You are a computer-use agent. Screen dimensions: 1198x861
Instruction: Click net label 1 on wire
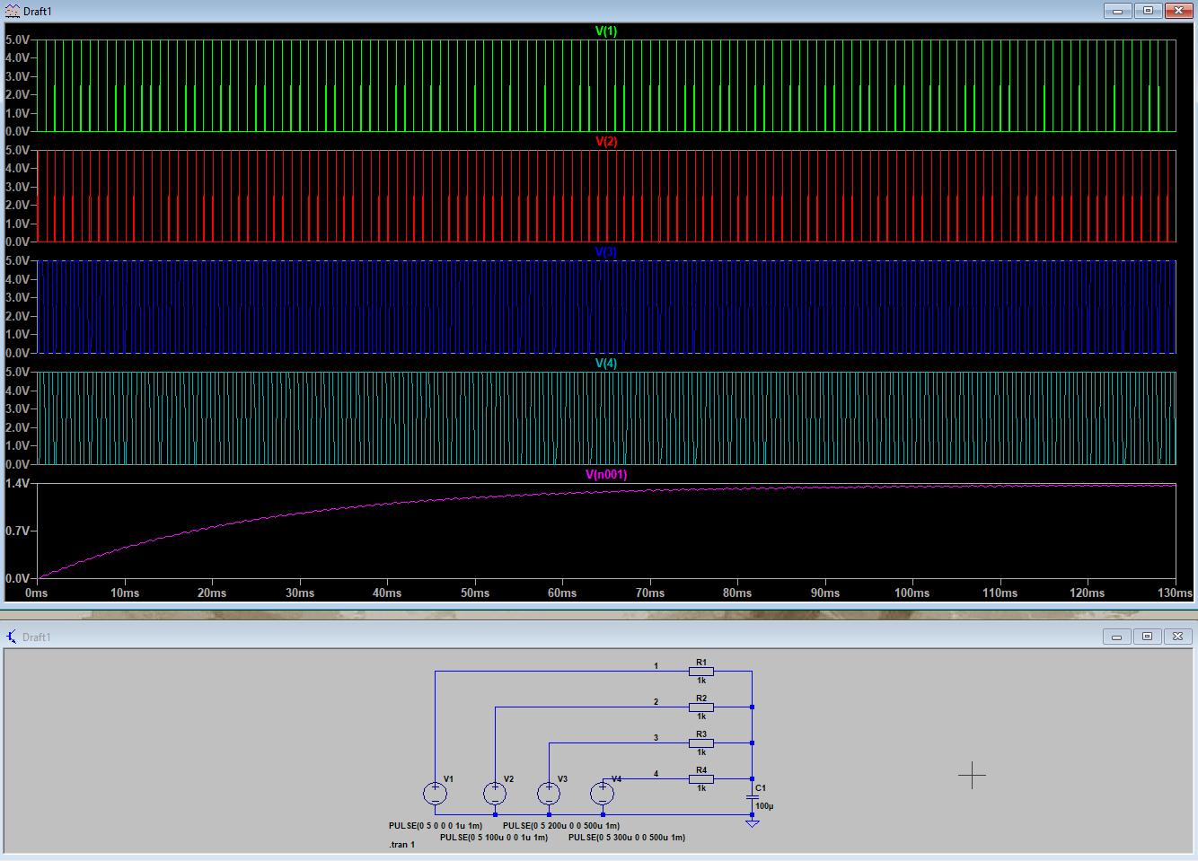click(656, 666)
